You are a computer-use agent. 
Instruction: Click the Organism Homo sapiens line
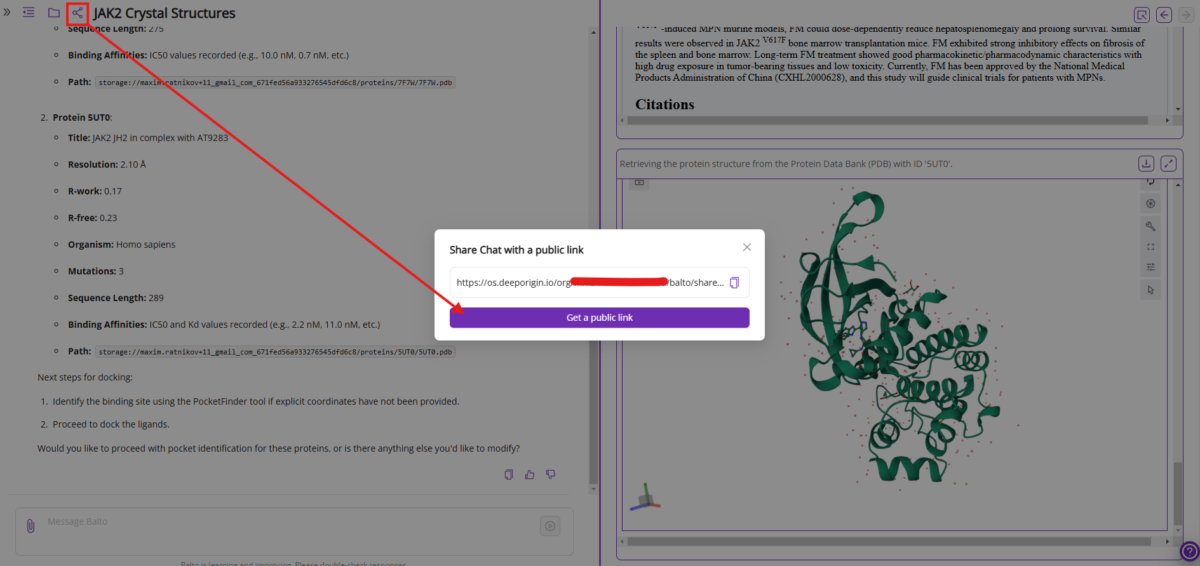[x=121, y=245]
